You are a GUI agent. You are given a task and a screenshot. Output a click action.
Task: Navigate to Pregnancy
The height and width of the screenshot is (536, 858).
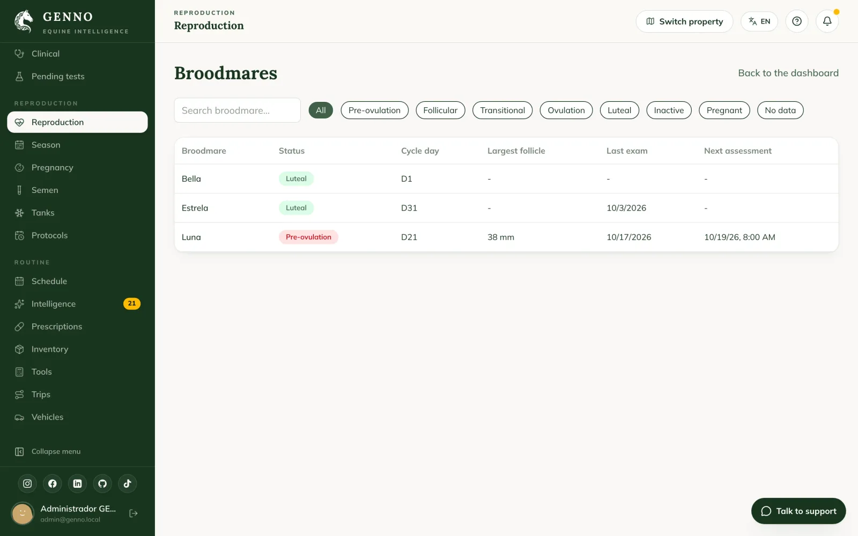tap(77, 167)
